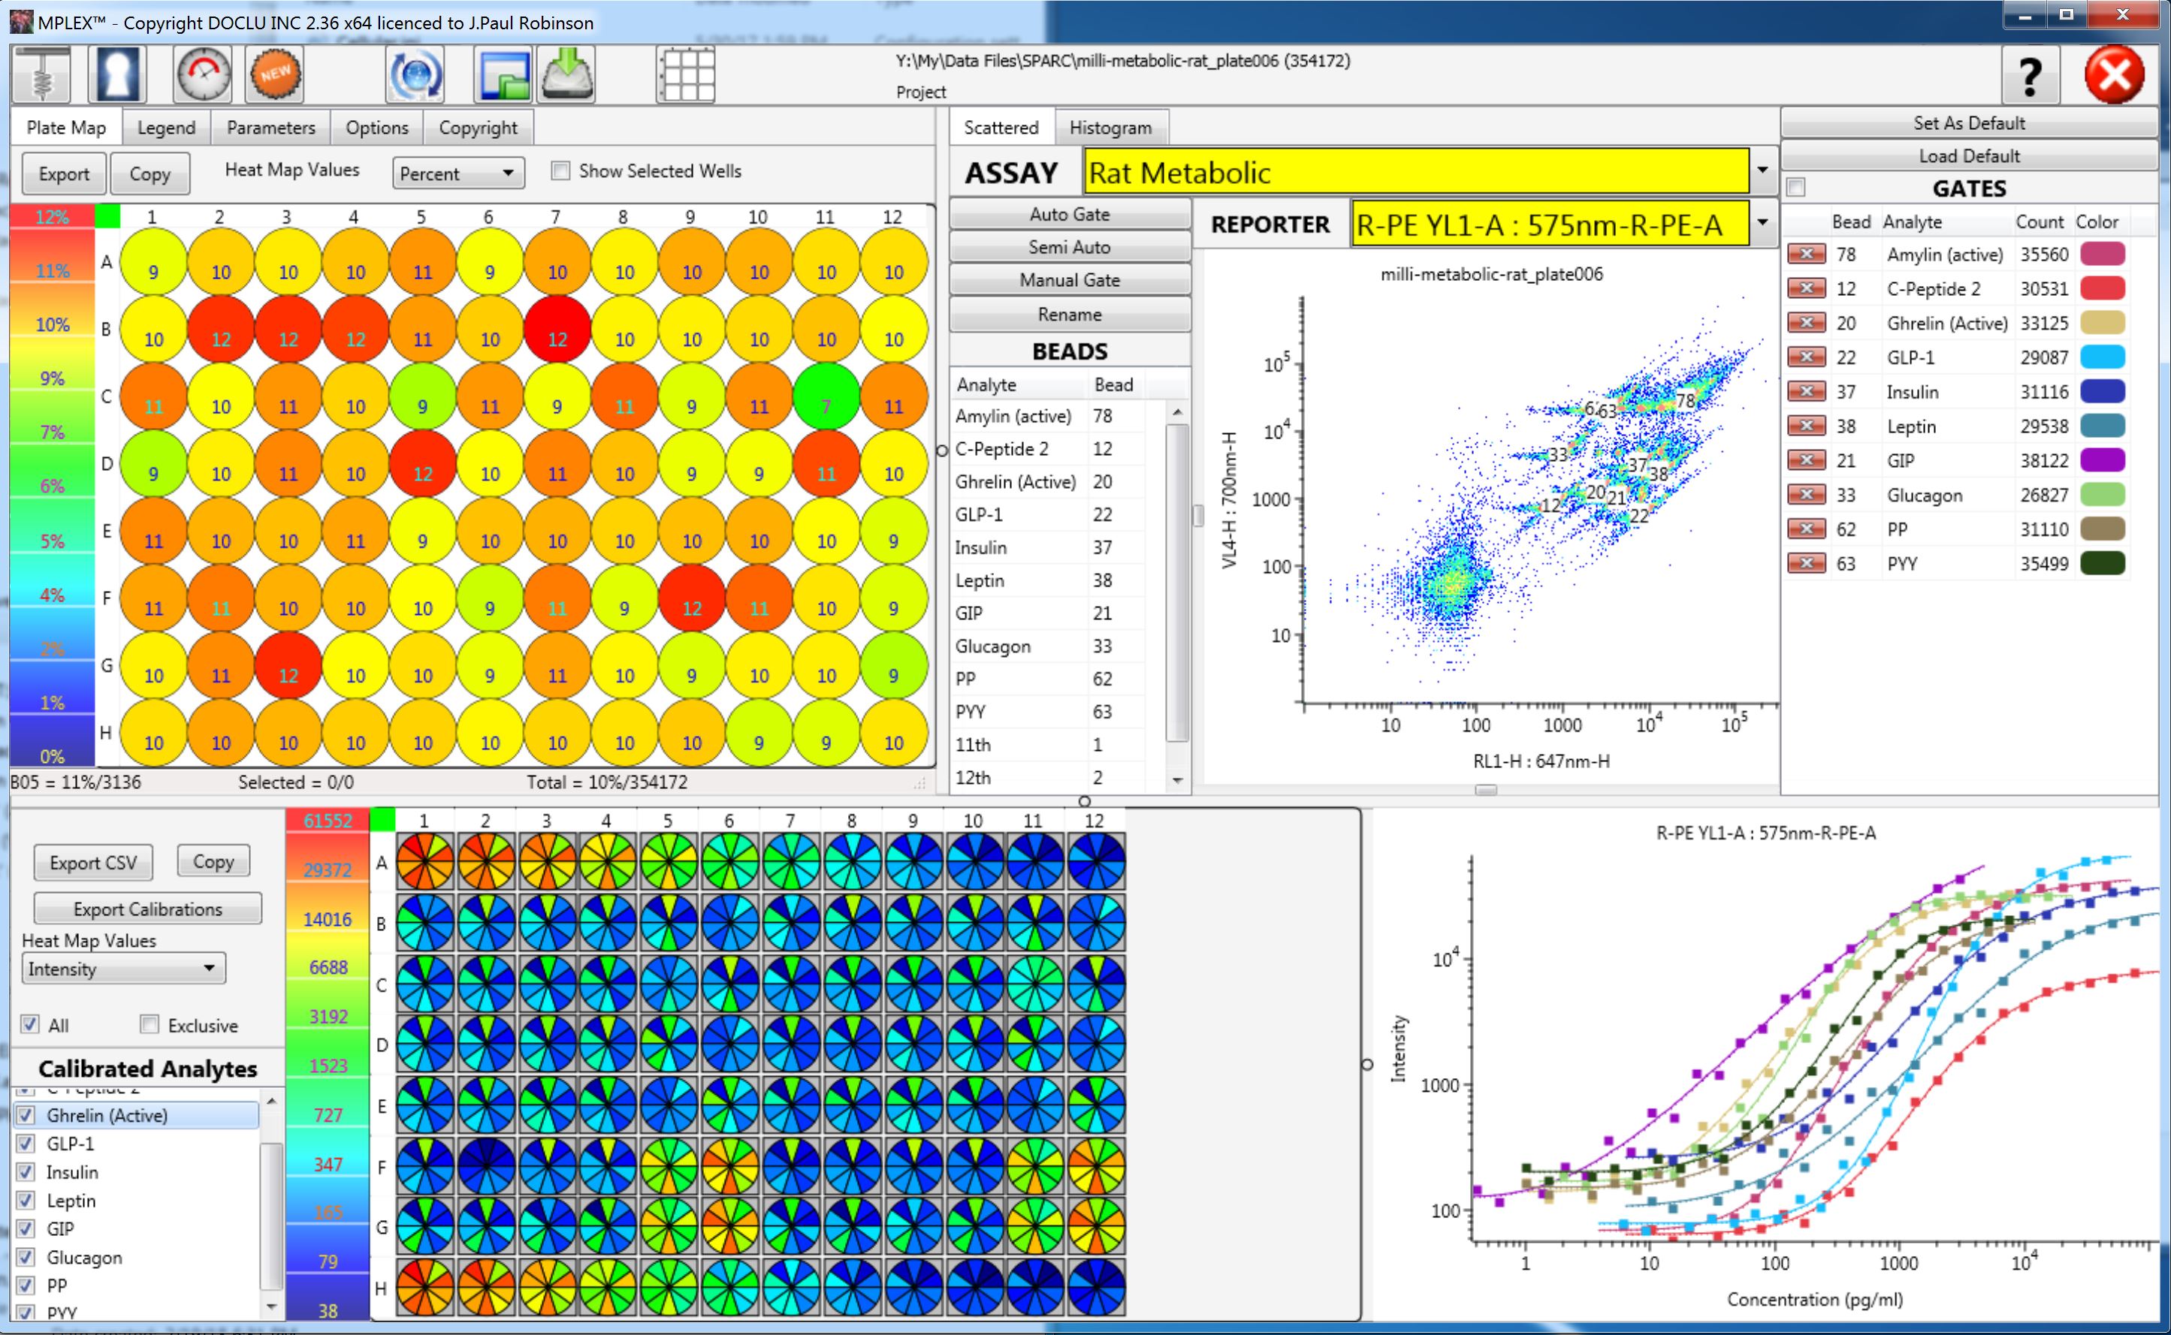Screen dimensions: 2171x1335
Task: Open help with the question mark icon
Action: click(x=2029, y=76)
